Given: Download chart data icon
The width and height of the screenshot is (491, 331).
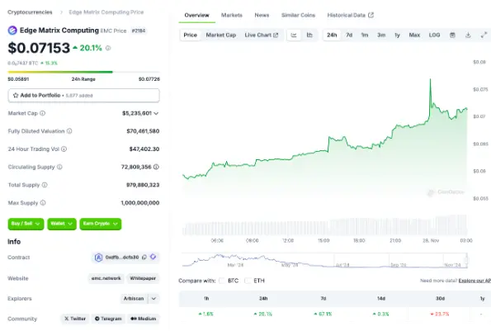Looking at the screenshot, I should point(468,35).
